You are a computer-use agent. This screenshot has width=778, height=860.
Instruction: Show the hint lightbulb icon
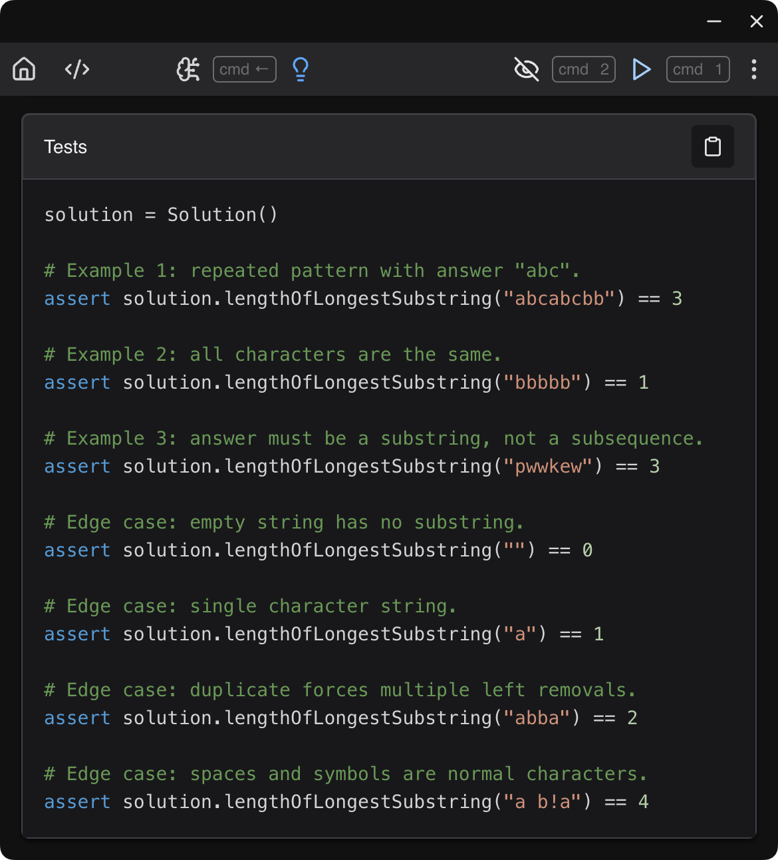[301, 69]
